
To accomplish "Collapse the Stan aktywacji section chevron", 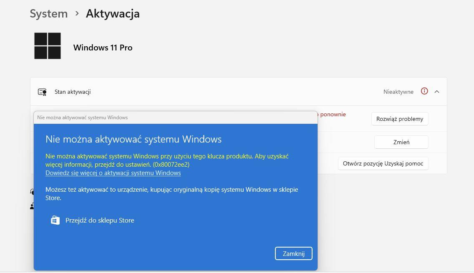I will click(x=437, y=92).
